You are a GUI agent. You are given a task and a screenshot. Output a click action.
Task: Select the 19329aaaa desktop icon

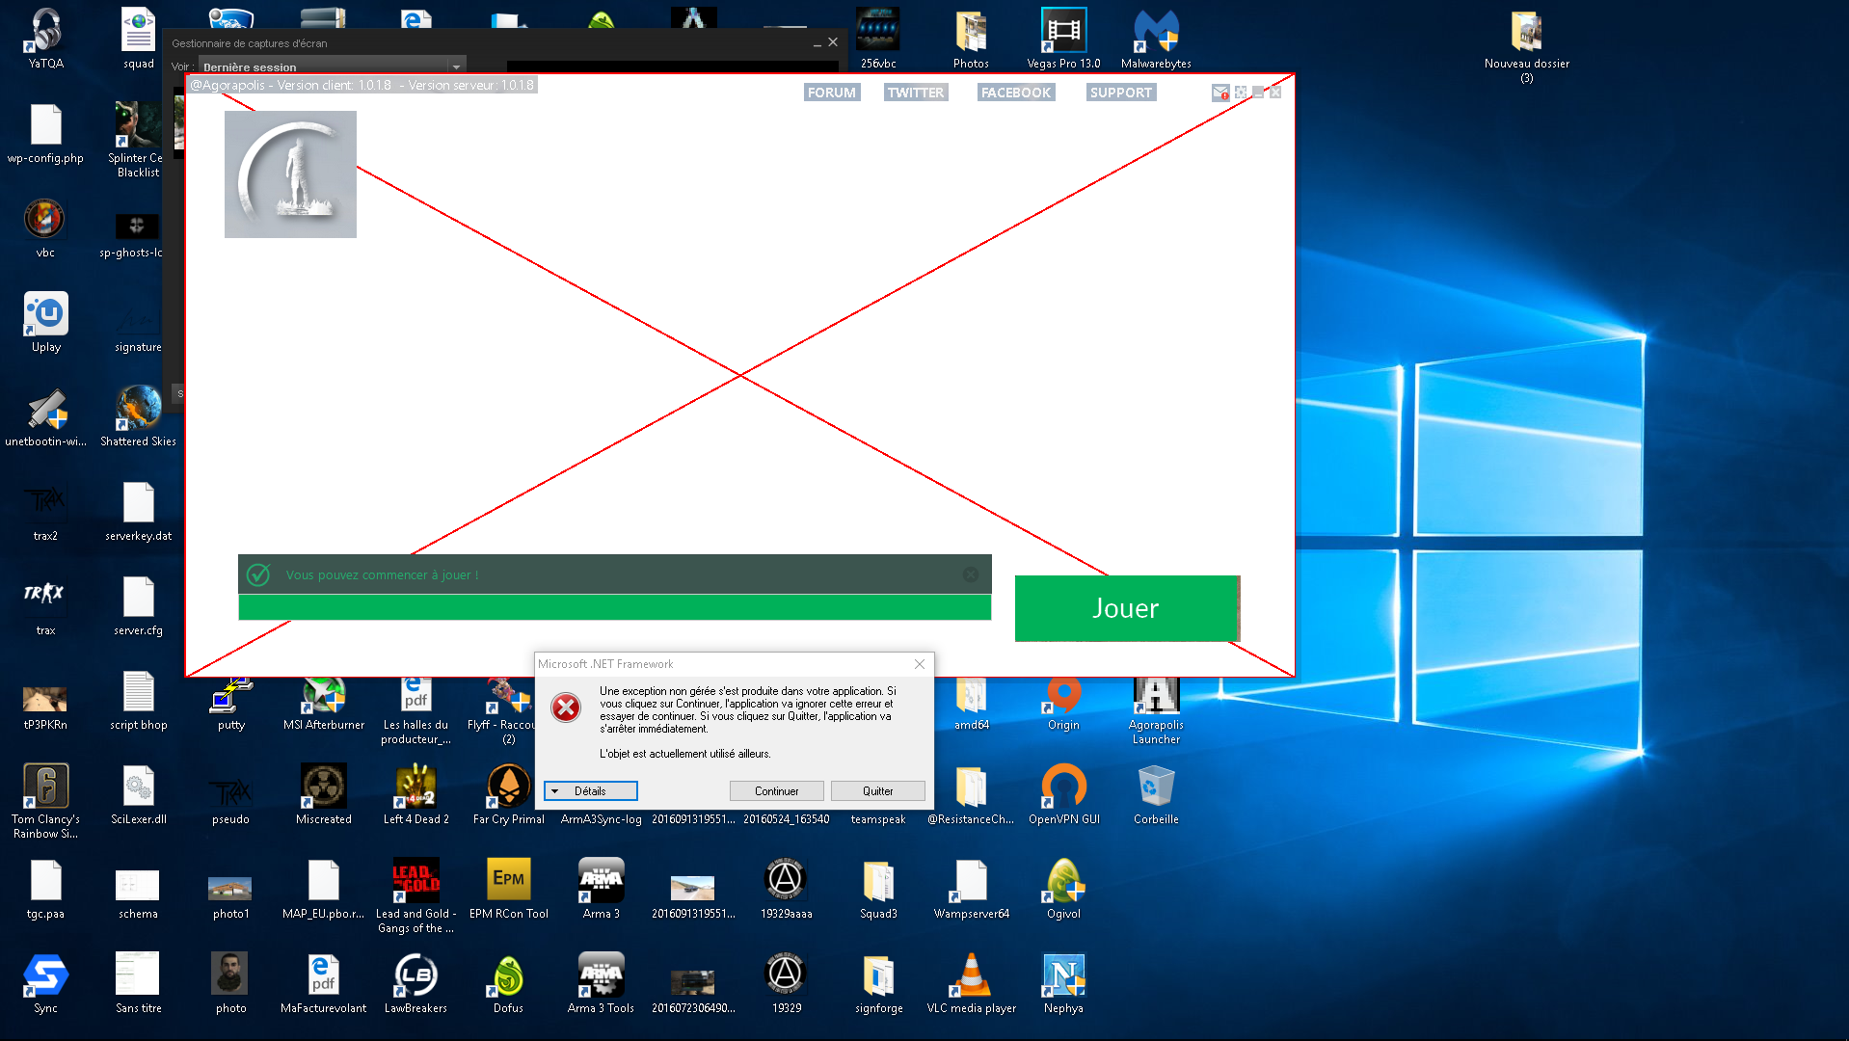pyautogui.click(x=786, y=890)
